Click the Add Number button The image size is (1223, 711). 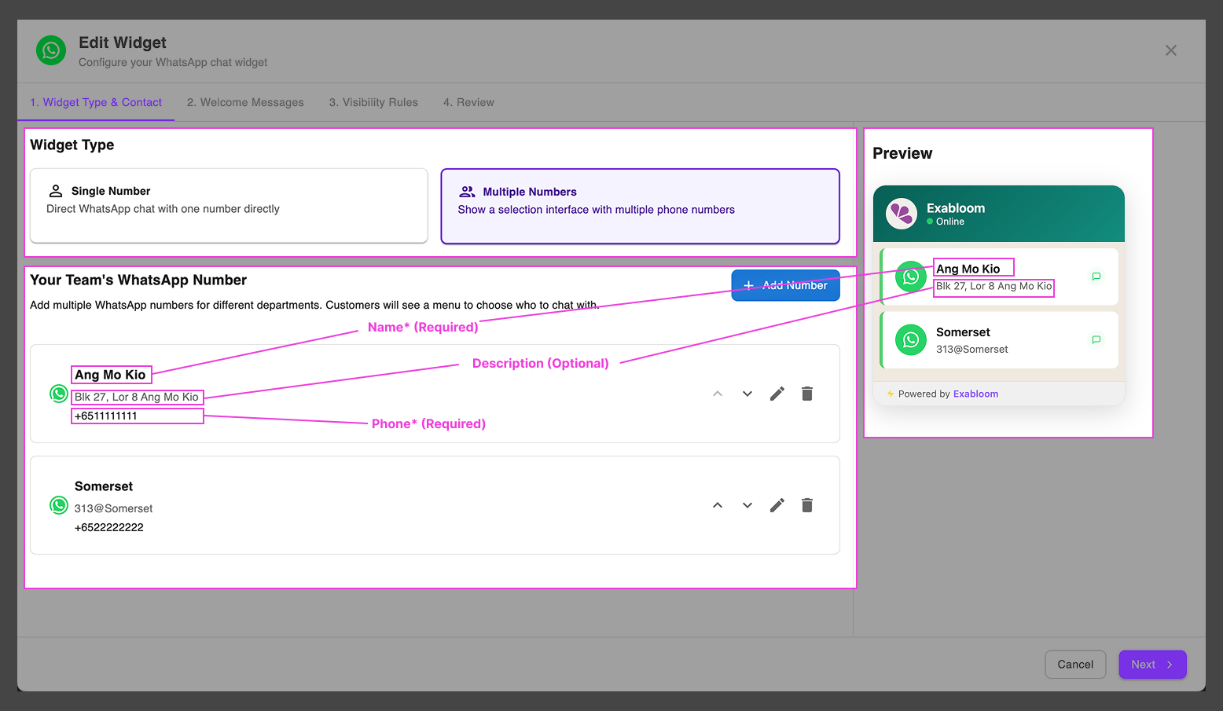785,285
